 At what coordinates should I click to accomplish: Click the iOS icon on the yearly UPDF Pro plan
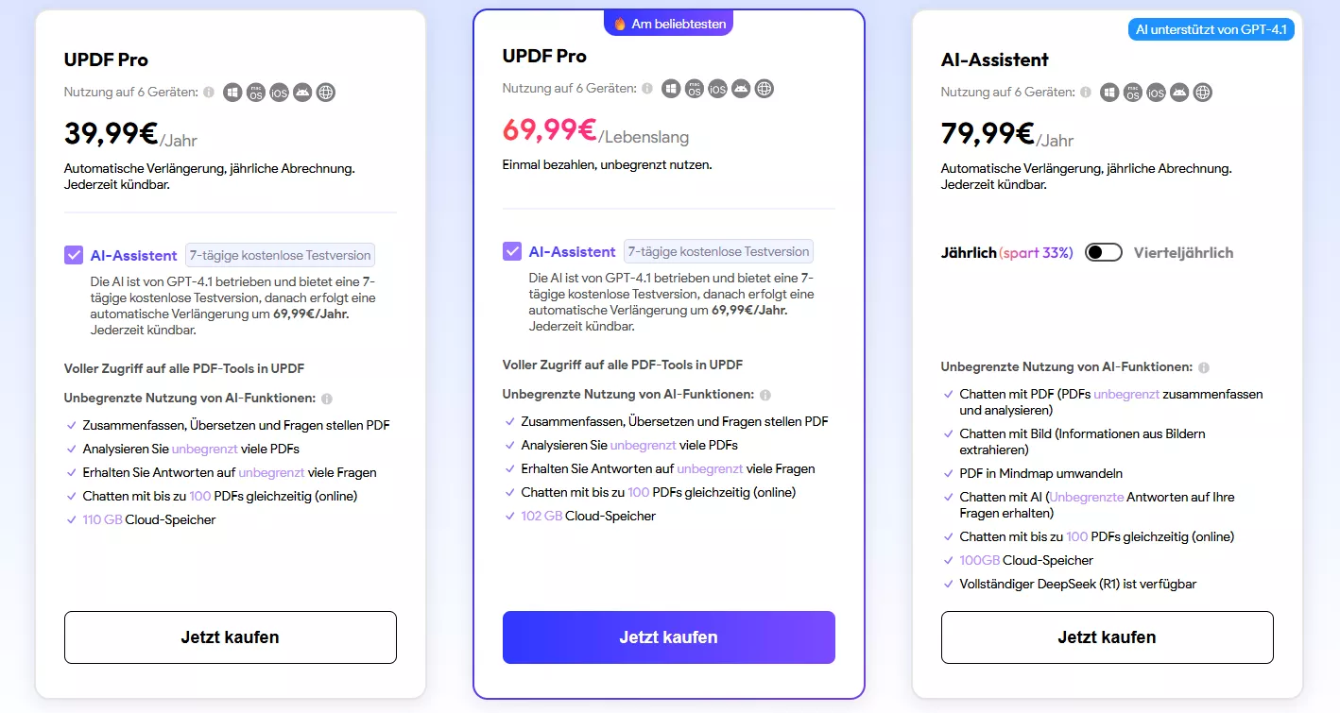tap(279, 92)
